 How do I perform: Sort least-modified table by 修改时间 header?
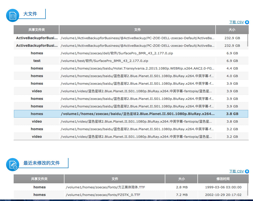[x=223, y=179]
